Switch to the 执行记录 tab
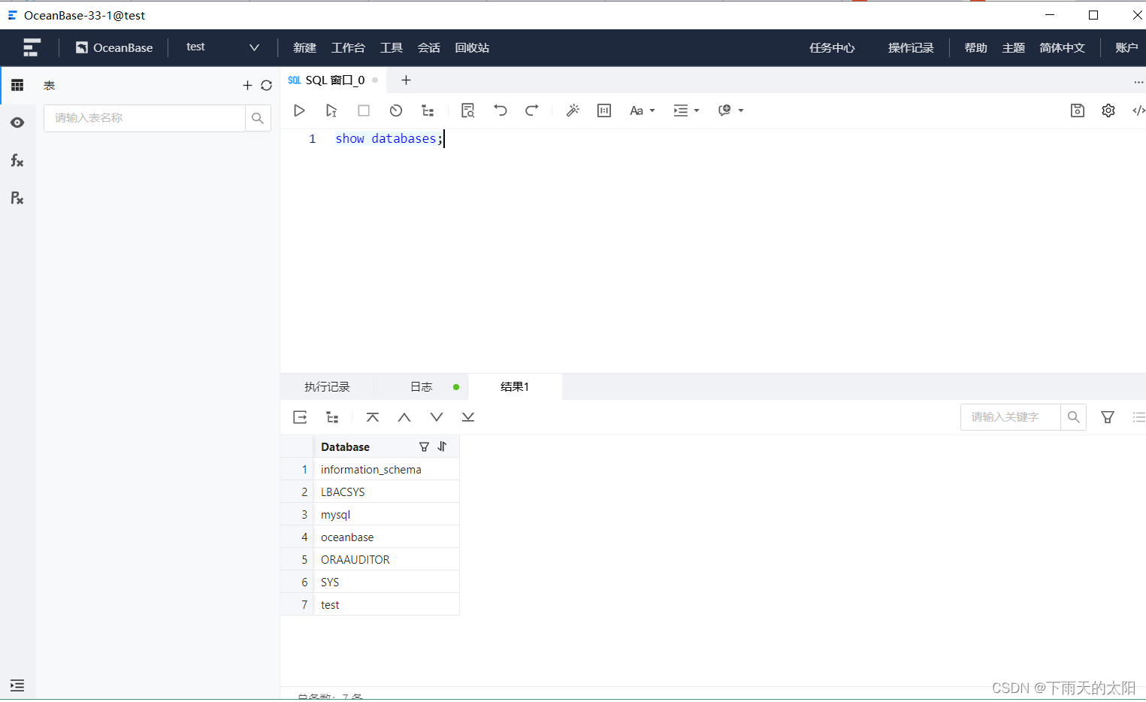This screenshot has width=1146, height=702. [327, 386]
